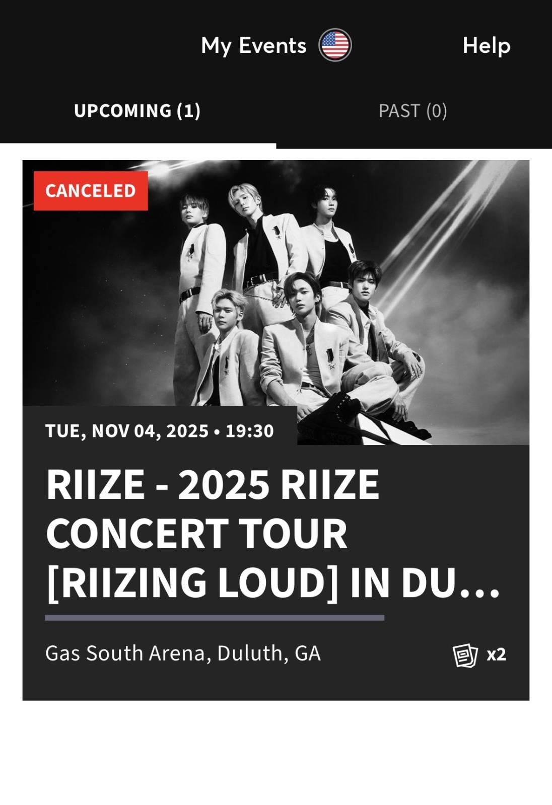Screen dimensions: 552x805
Task: Tap the white underline below UPCOMING
Action: tap(138, 146)
